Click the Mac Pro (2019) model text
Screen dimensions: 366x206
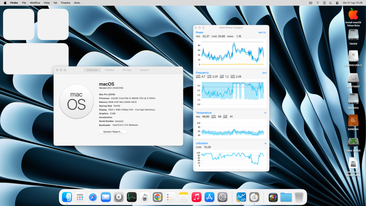click(x=107, y=94)
